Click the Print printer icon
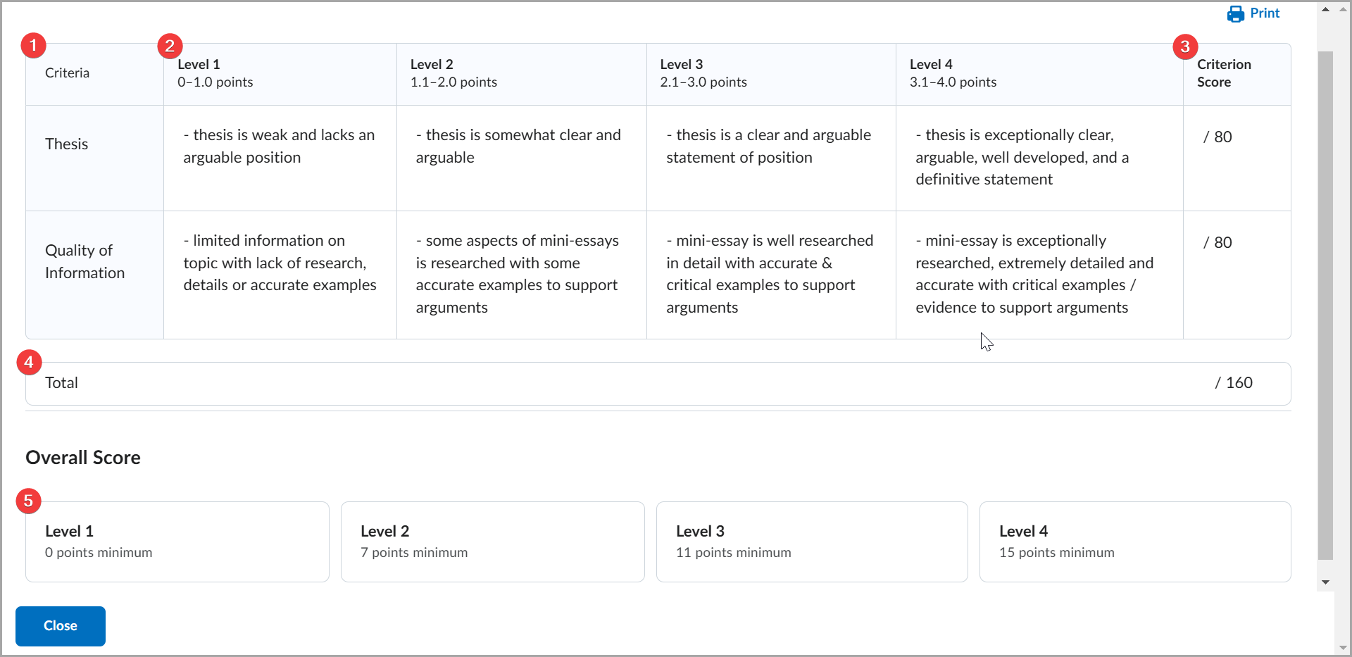1352x657 pixels. [1235, 14]
